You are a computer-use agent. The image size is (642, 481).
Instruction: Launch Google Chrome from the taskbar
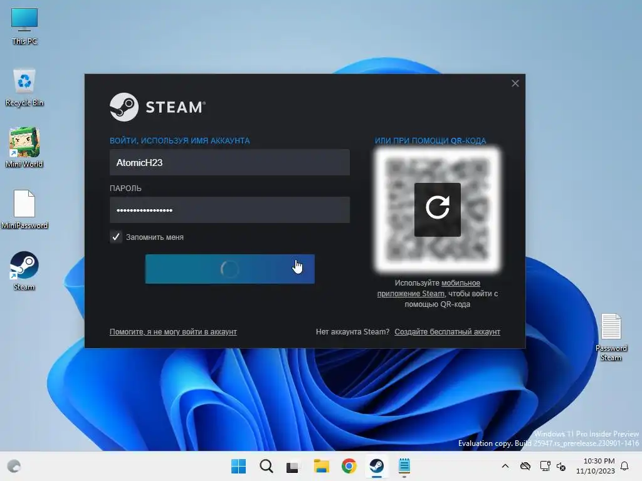click(x=349, y=466)
